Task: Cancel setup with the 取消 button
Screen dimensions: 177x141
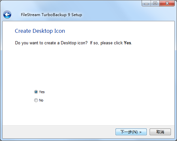Action: tap(160, 132)
